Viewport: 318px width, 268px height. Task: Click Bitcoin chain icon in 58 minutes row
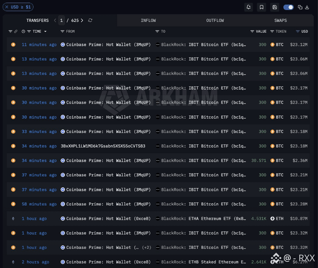[13, 204]
